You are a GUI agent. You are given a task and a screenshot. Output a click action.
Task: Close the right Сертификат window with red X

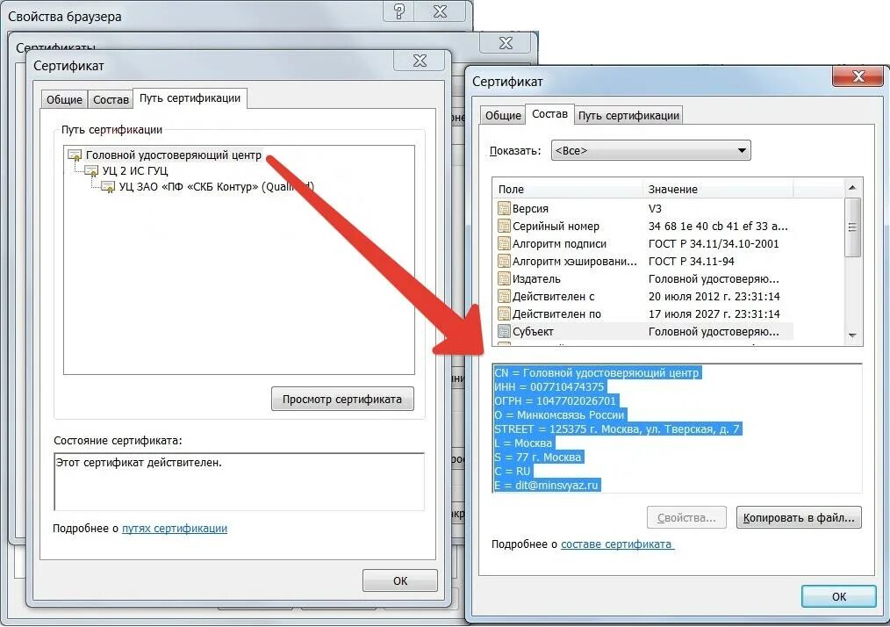click(858, 76)
